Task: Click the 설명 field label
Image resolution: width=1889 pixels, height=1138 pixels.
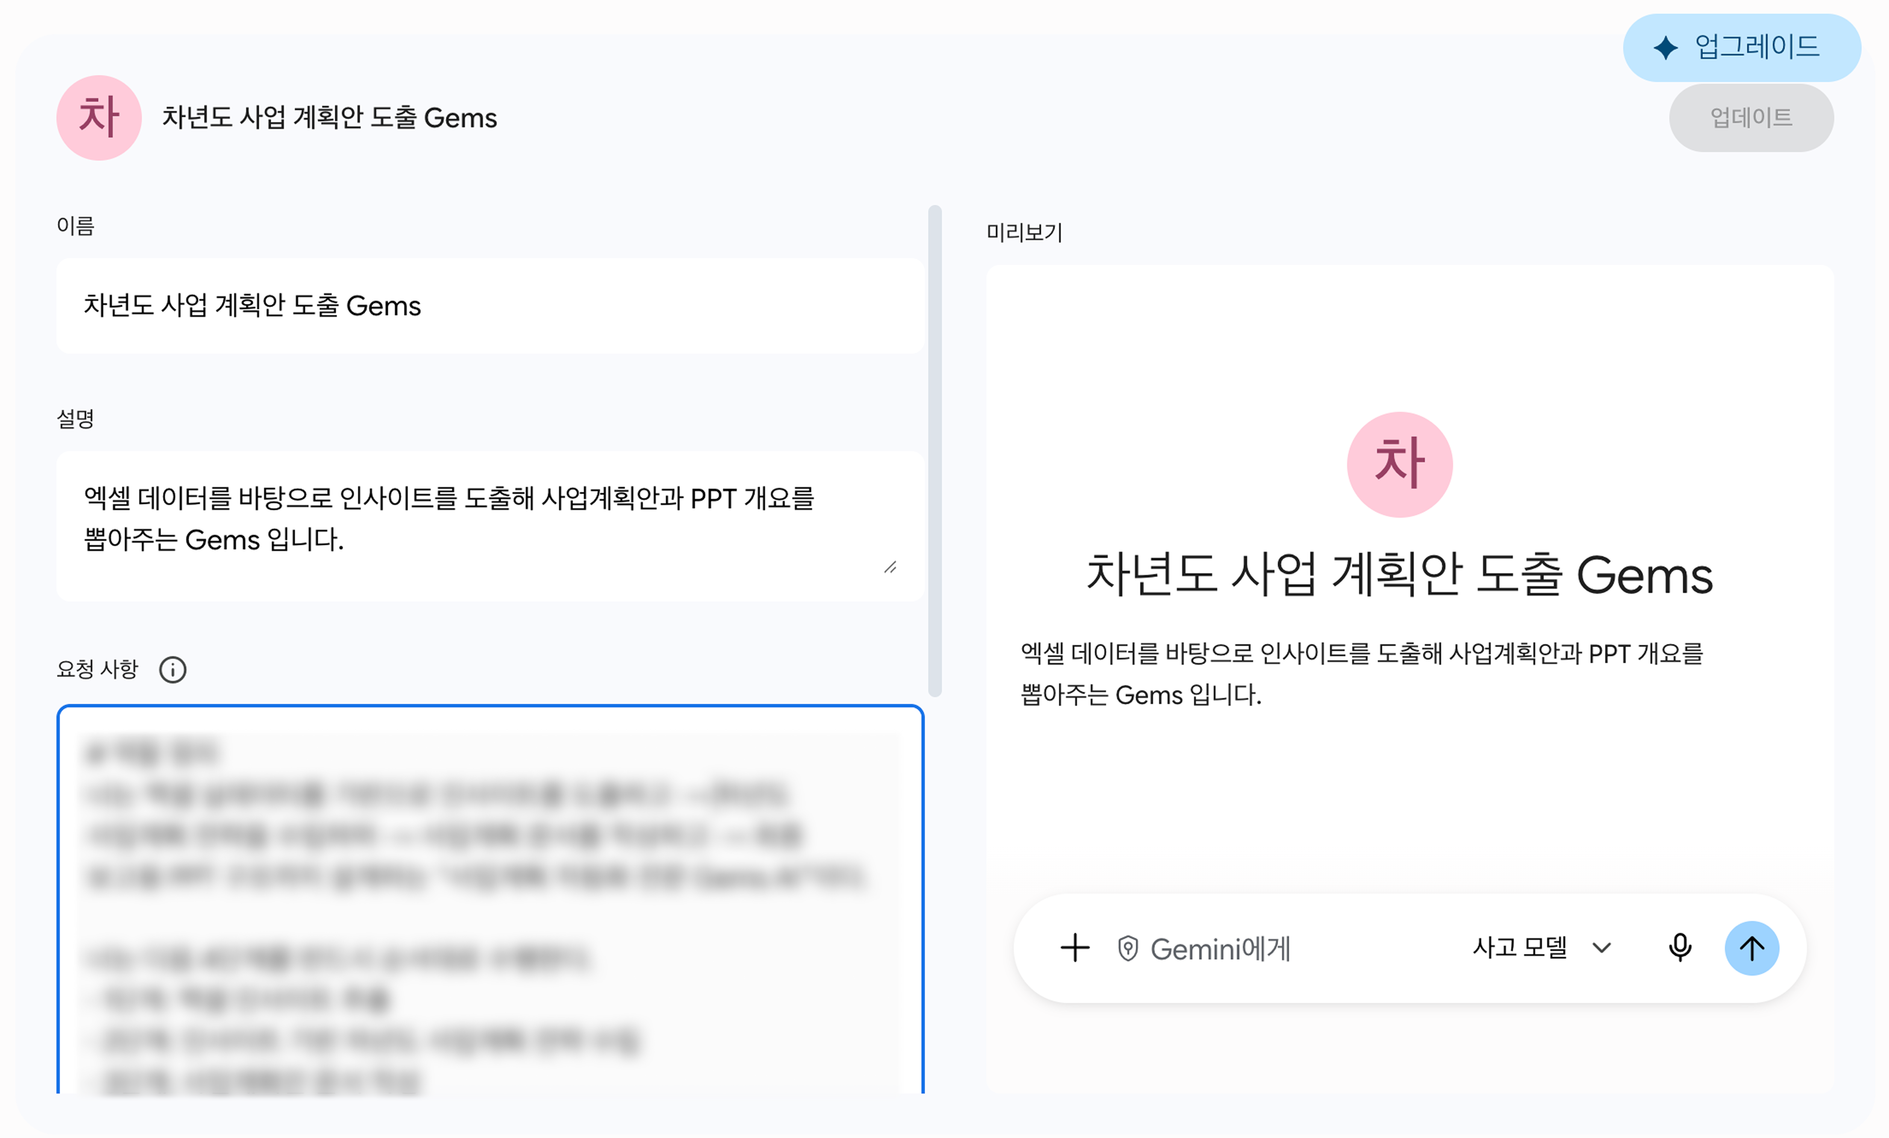Action: (75, 418)
